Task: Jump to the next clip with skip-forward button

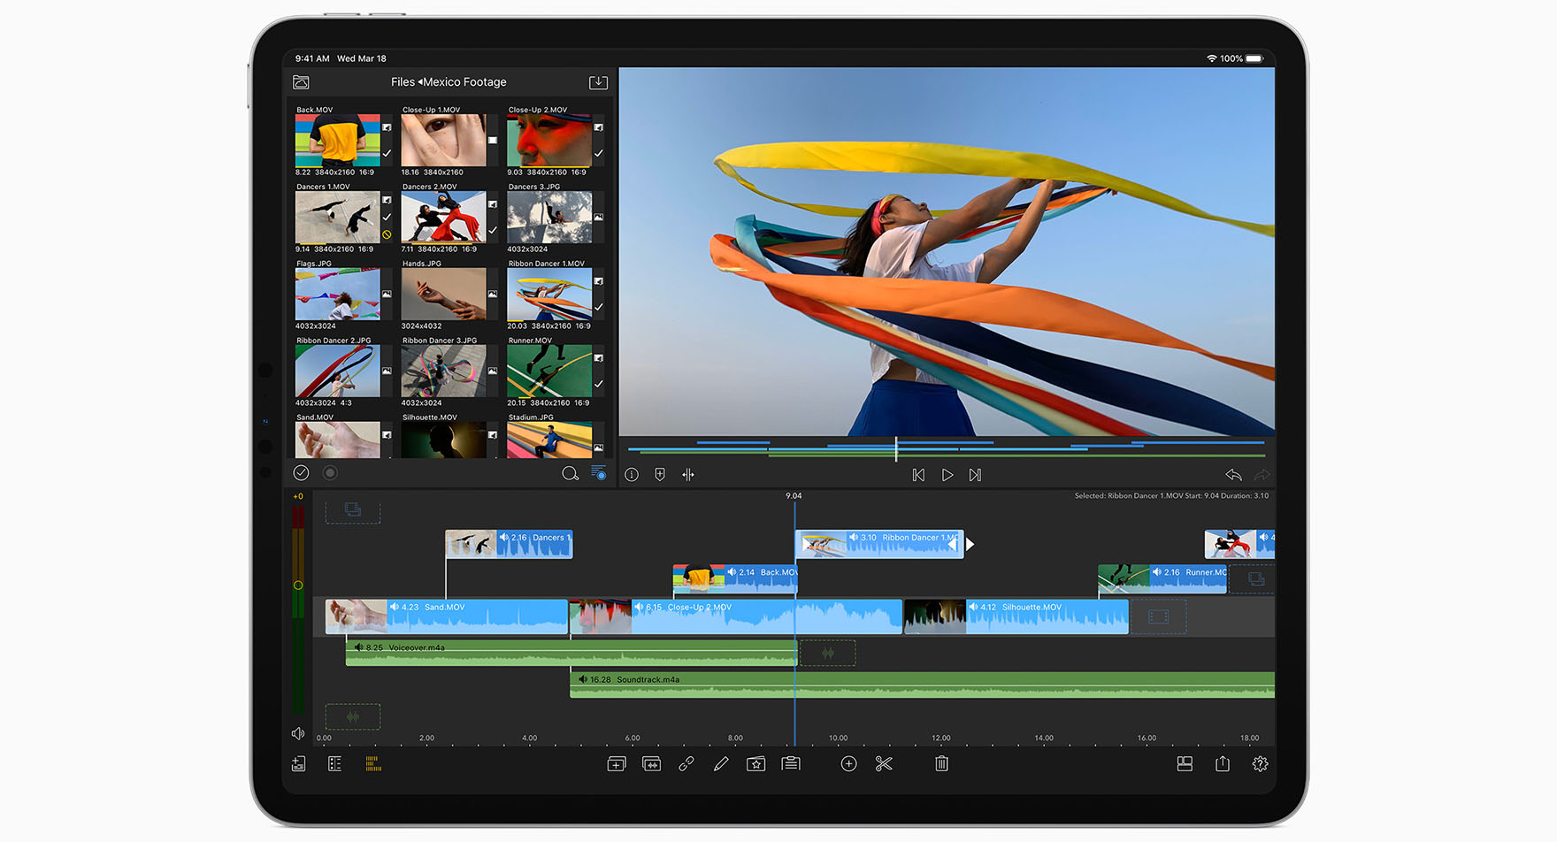Action: (x=975, y=475)
